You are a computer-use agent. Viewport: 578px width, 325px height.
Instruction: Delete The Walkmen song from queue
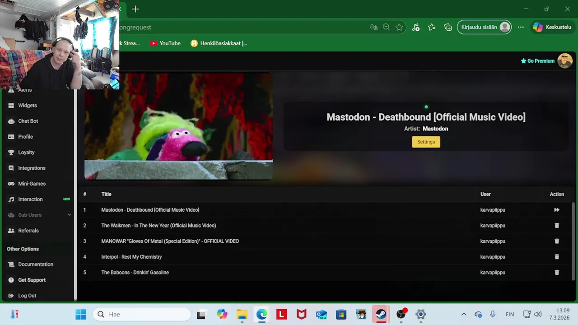click(557, 225)
